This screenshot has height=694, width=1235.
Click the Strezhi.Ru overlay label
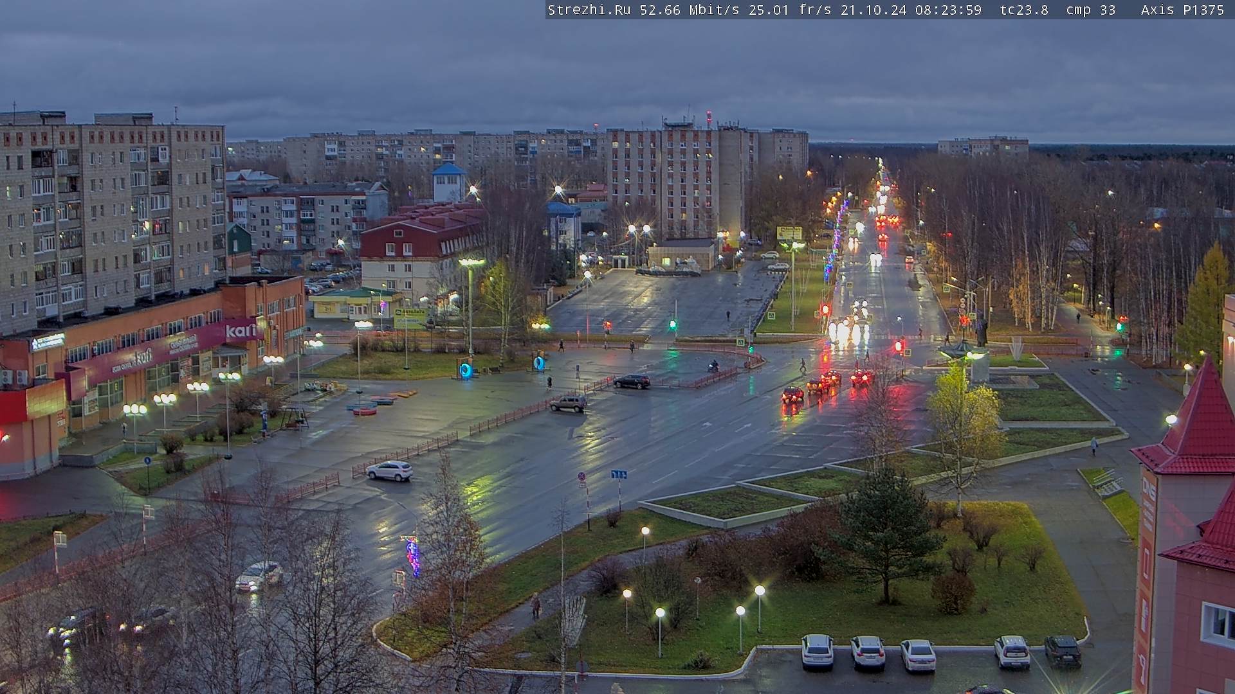589,10
